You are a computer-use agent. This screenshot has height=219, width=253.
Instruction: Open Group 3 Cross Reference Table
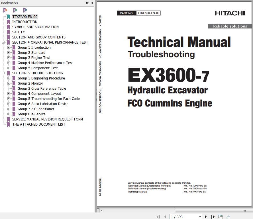[42, 88]
